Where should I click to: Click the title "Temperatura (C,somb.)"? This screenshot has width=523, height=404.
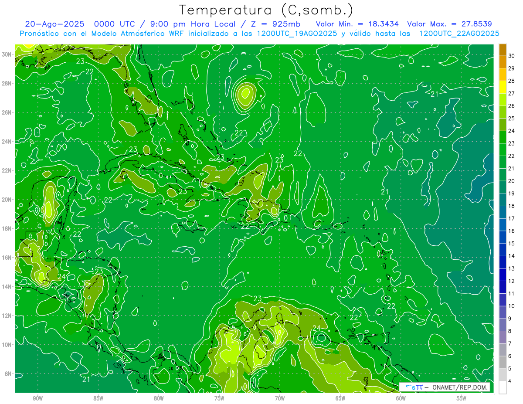pos(266,10)
